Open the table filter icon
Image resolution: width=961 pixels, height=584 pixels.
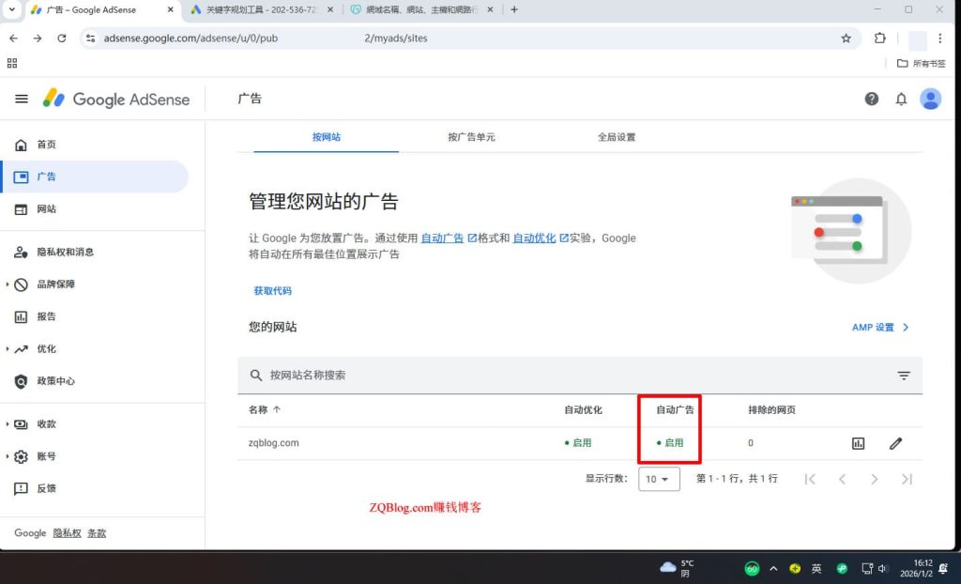[x=904, y=376]
